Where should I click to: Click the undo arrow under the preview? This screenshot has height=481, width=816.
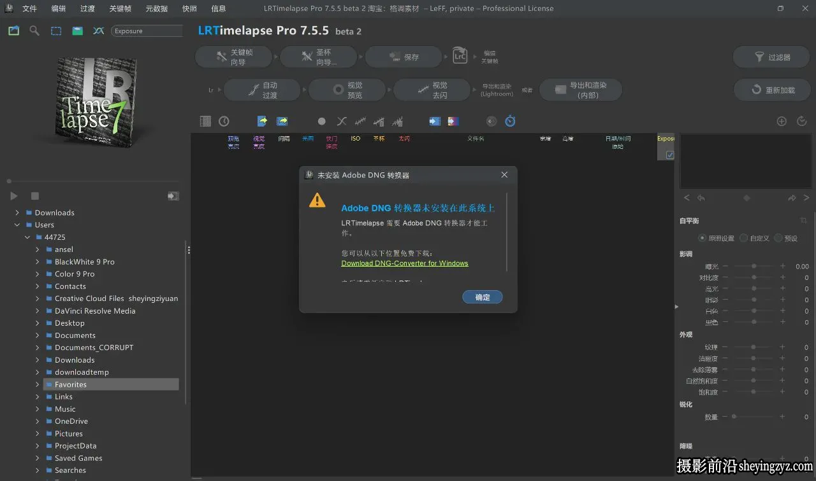(x=701, y=198)
